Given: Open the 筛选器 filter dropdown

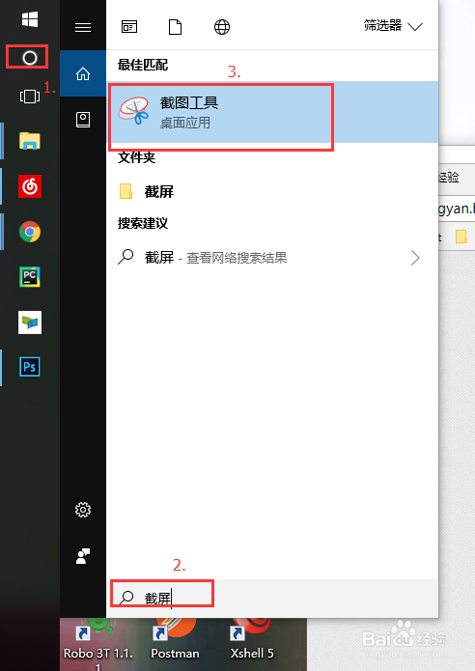Looking at the screenshot, I should [x=393, y=26].
